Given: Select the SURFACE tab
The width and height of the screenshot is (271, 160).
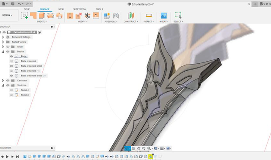Looking at the screenshot, I should pyautogui.click(x=45, y=9).
